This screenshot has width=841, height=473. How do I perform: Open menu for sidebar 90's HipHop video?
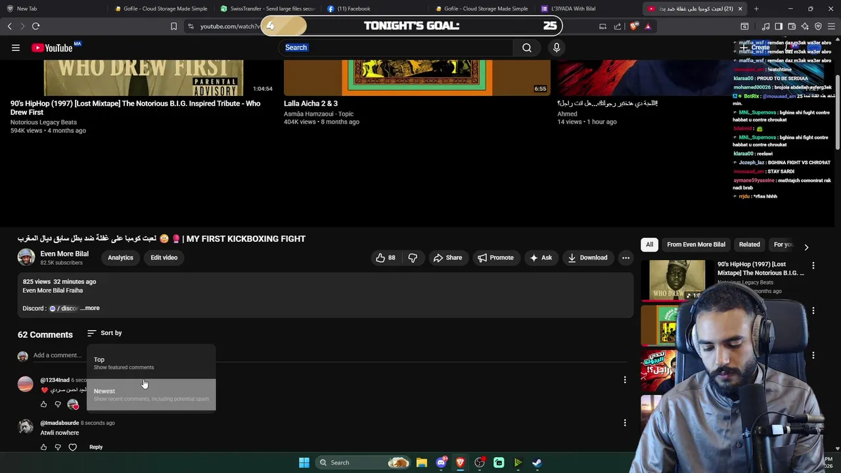click(813, 265)
